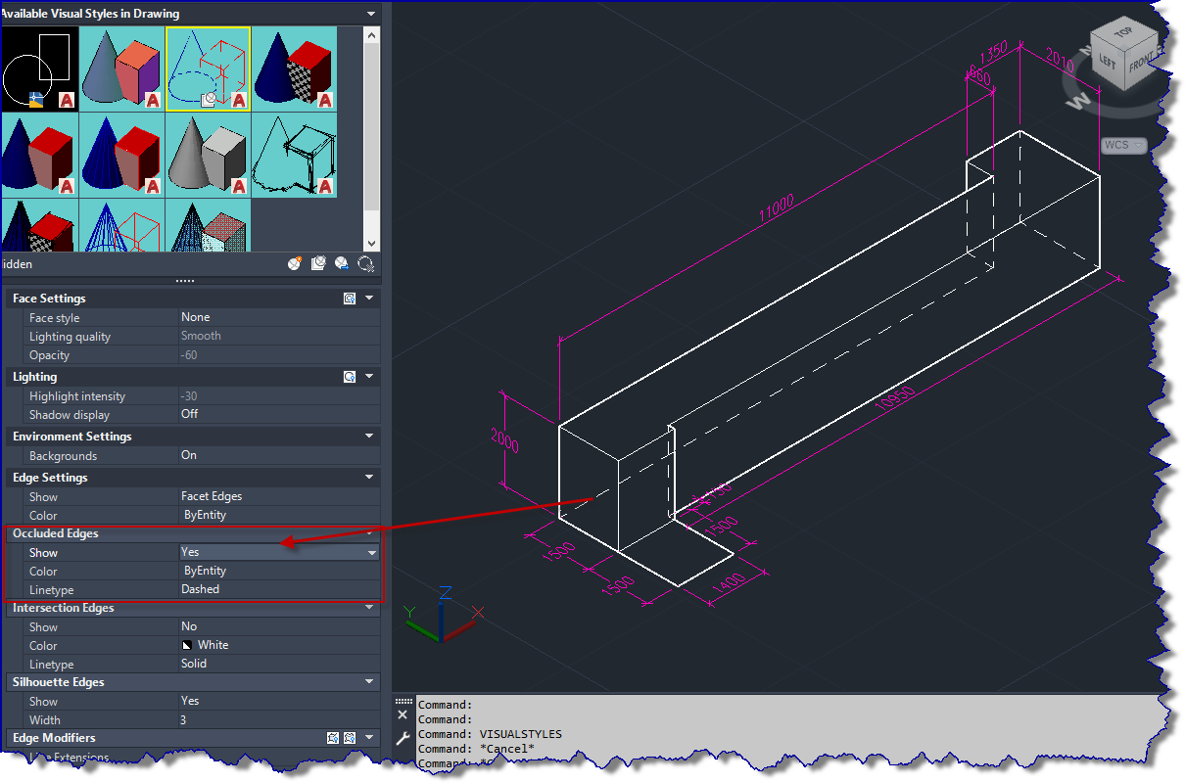Select the 2D Wireframe visual style thumbnail
This screenshot has height=783, width=1185.
coord(39,67)
